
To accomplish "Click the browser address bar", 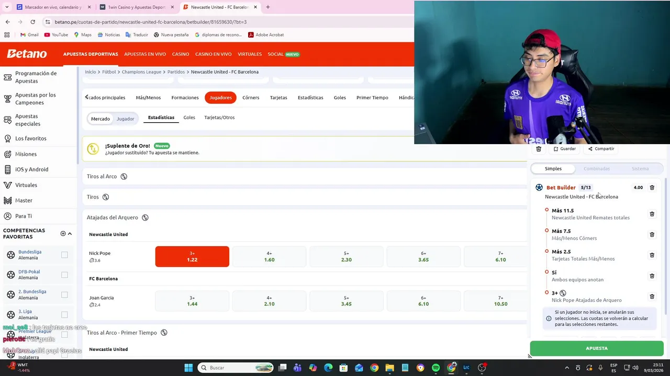I will coord(225,22).
